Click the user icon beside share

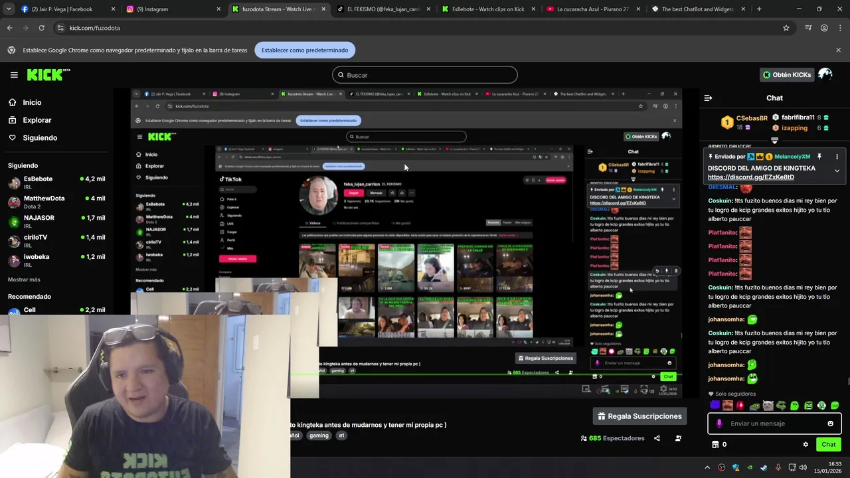[678, 438]
